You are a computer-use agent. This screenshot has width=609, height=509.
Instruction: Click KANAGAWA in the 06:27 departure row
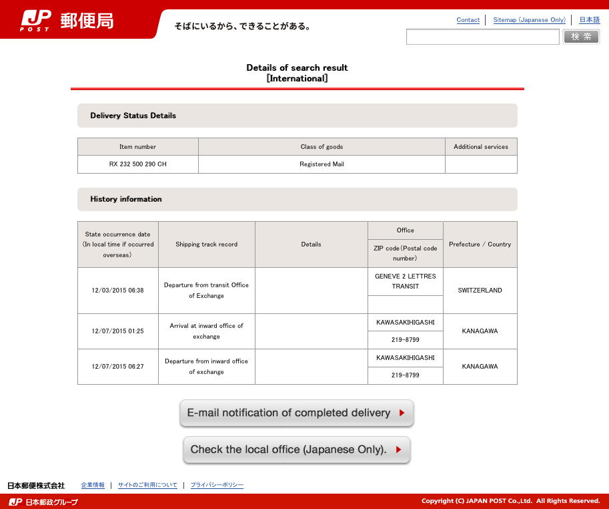[480, 366]
